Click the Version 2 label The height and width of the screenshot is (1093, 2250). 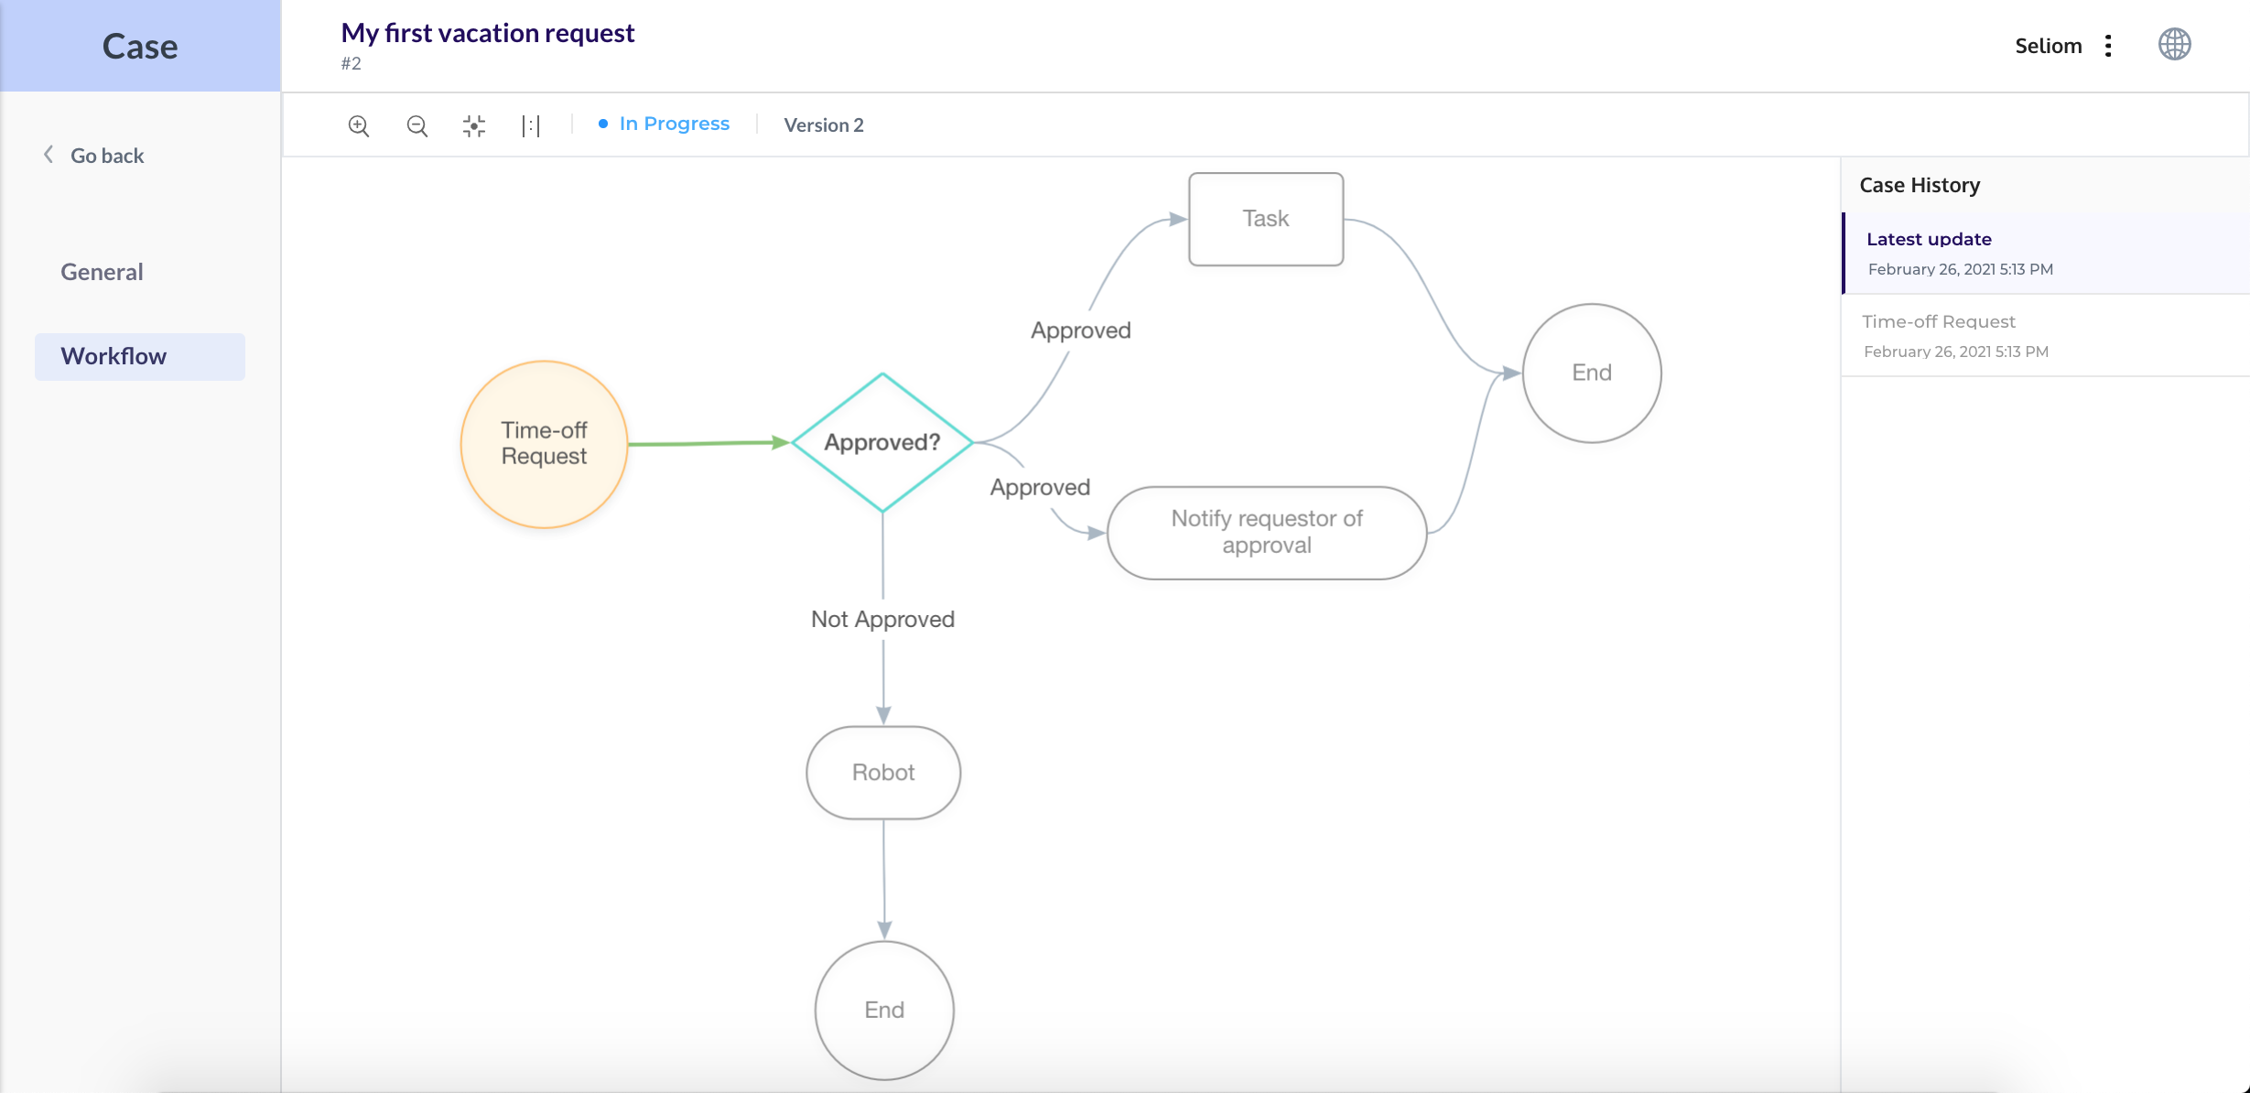point(824,125)
